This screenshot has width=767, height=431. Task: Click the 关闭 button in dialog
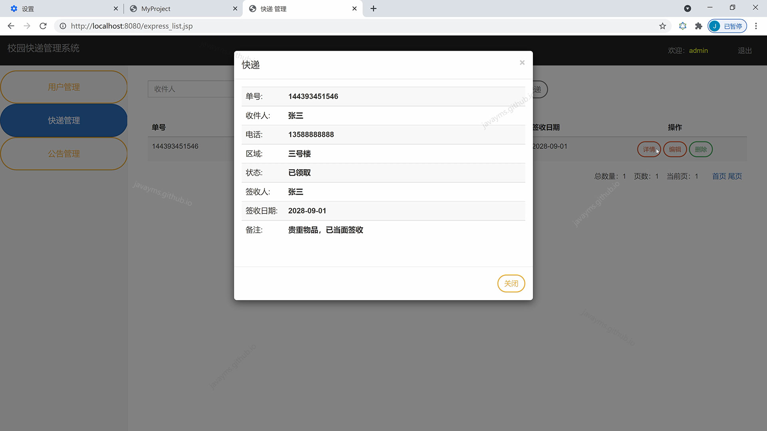pos(511,283)
